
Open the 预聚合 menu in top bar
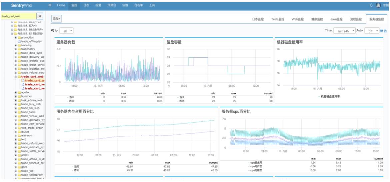(112, 5)
